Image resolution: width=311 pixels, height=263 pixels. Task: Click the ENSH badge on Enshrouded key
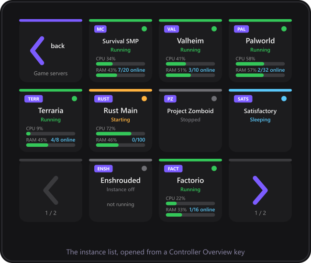[103, 169]
